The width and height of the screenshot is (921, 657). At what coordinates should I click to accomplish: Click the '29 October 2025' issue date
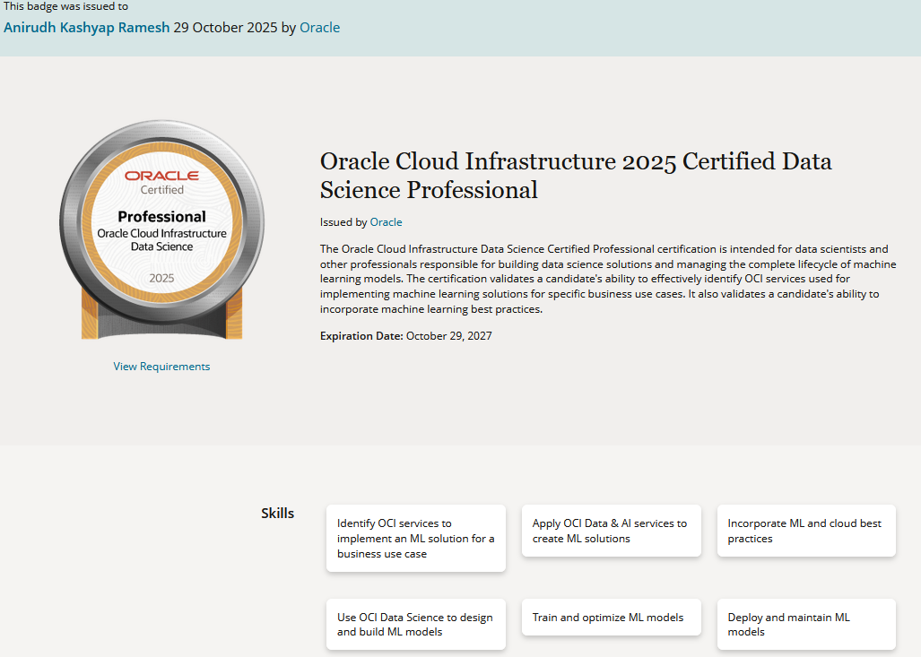tap(226, 27)
